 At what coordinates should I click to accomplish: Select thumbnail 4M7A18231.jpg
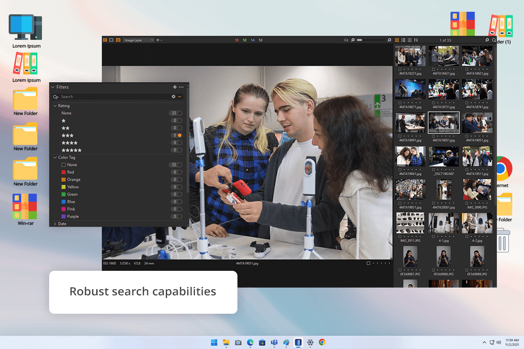point(410,56)
